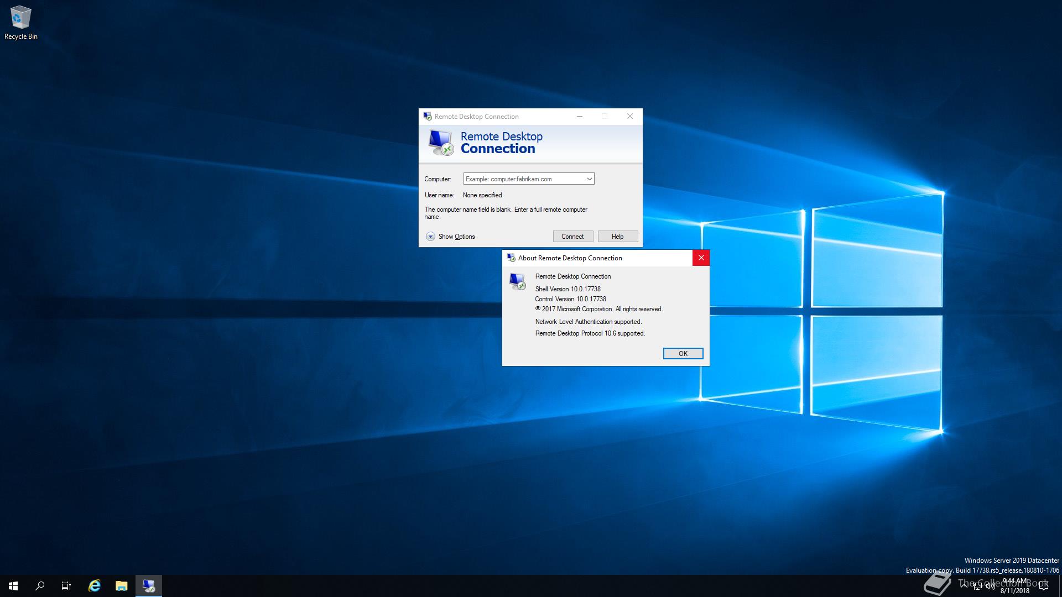Click the date 8/11/2018 in taskbar

point(1015,591)
